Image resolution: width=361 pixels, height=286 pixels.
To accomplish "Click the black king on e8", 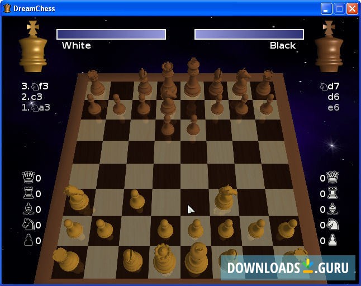I will (193, 77).
